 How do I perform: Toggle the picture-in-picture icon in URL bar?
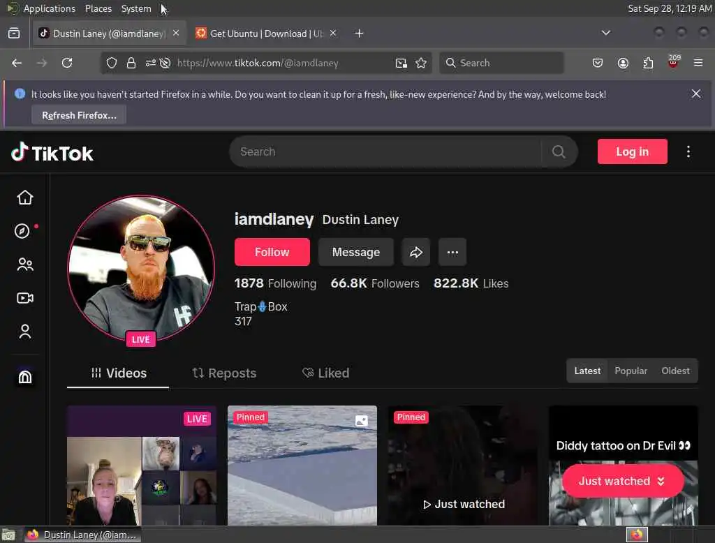pos(401,63)
